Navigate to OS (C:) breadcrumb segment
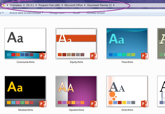 coord(30,5)
